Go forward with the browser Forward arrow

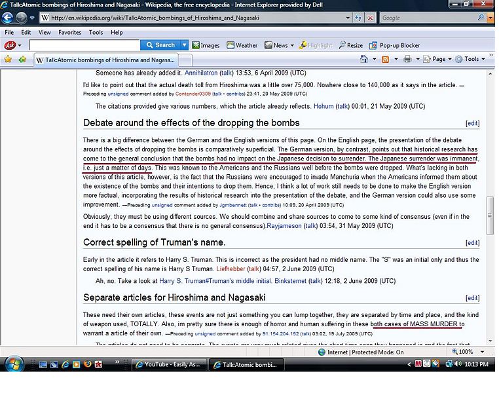pyautogui.click(x=22, y=18)
